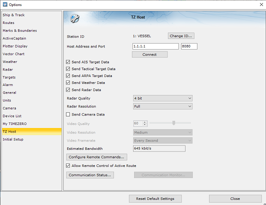
Task: Open the Radar Resolution dropdown
Action: click(163, 106)
